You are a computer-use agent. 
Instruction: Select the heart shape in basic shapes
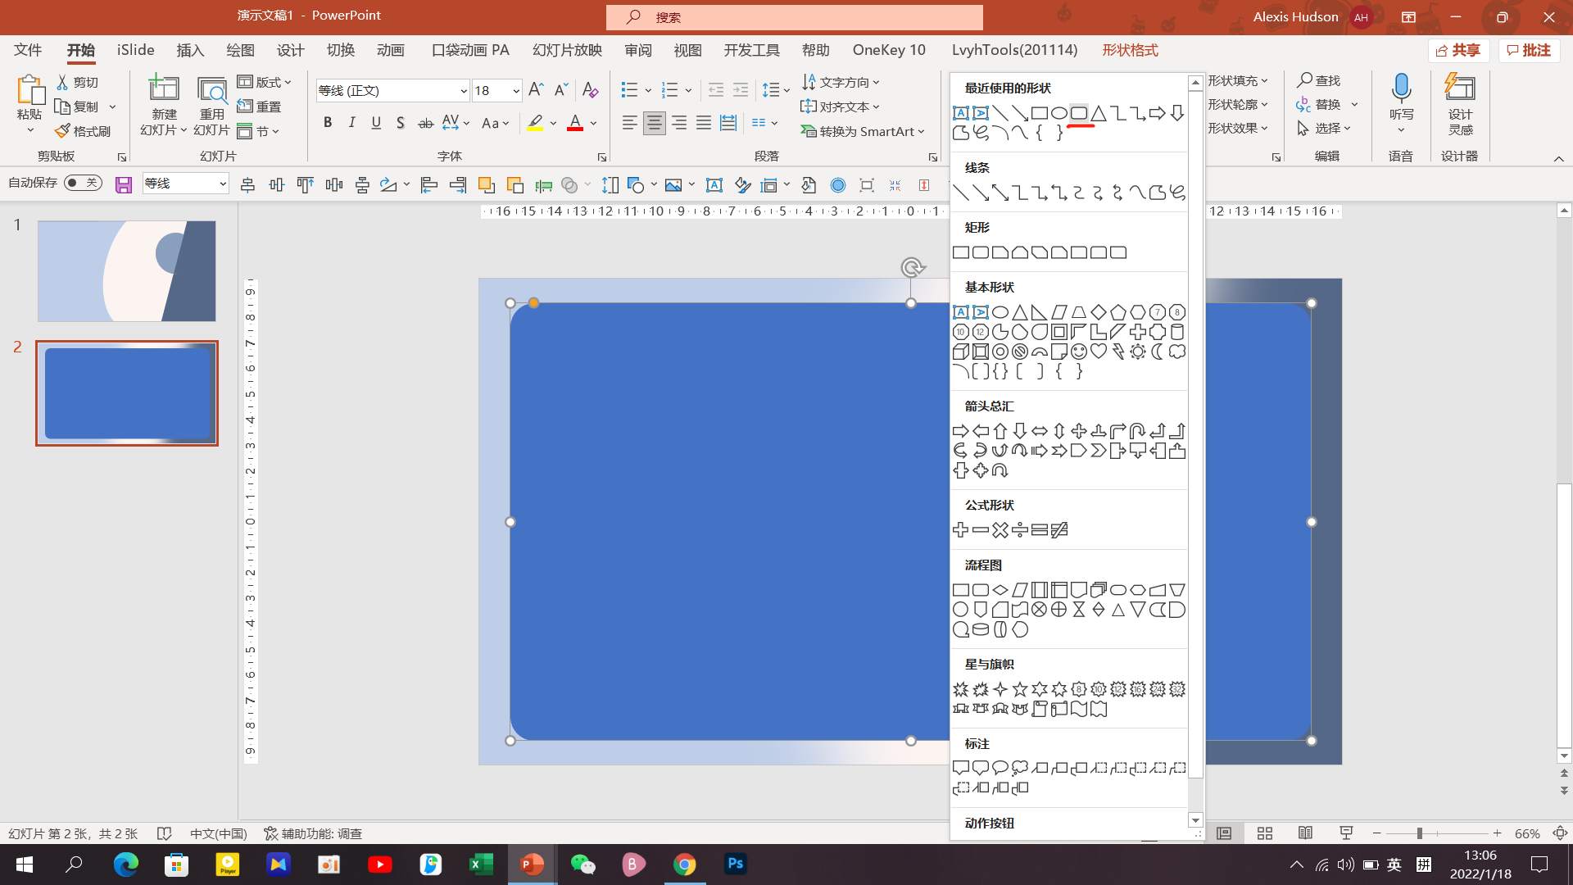1098,352
